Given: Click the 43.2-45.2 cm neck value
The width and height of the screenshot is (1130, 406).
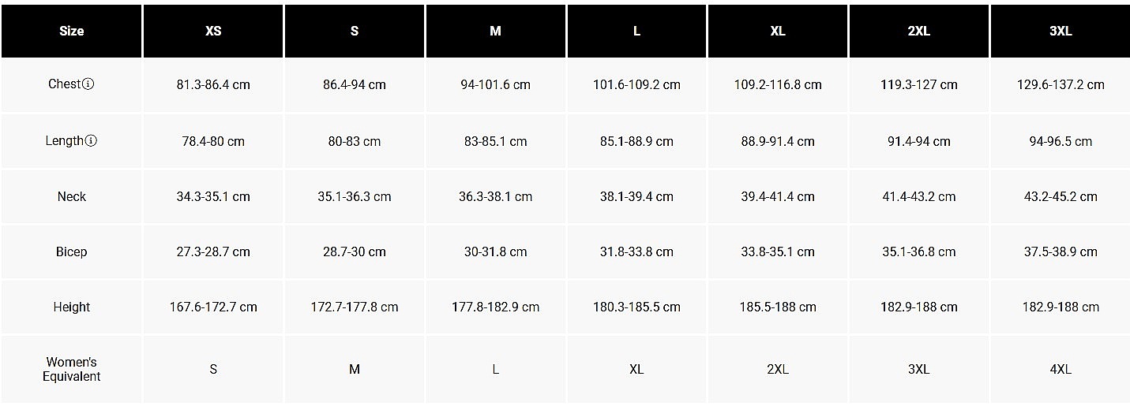Looking at the screenshot, I should [x=1061, y=196].
